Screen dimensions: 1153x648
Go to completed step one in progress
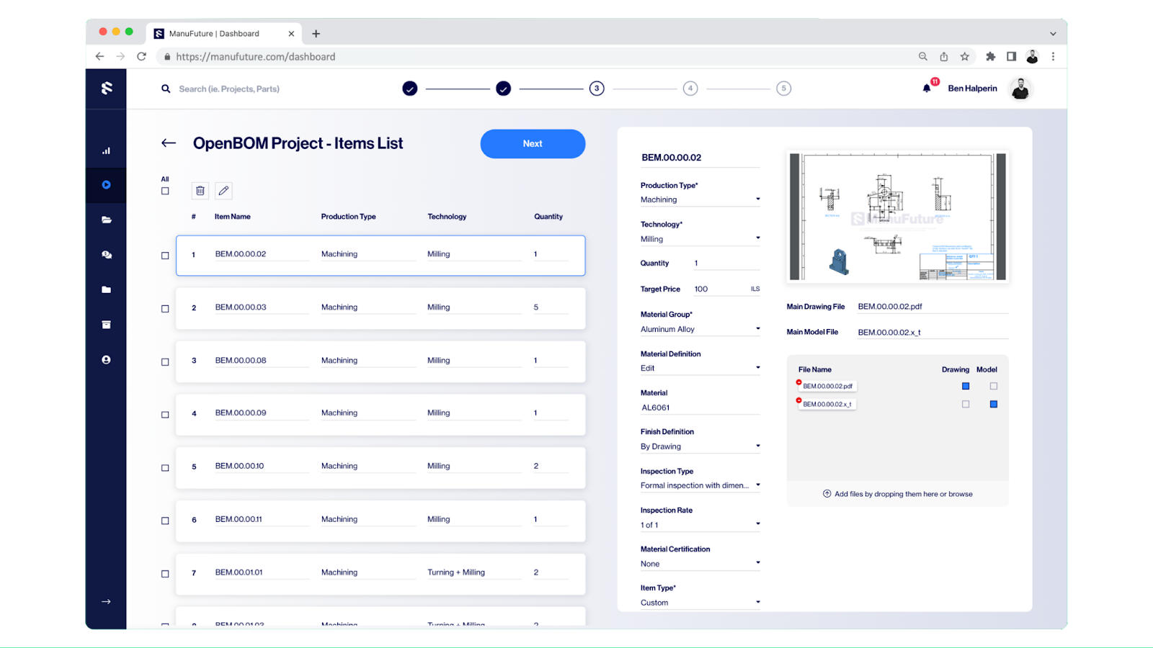coord(410,89)
